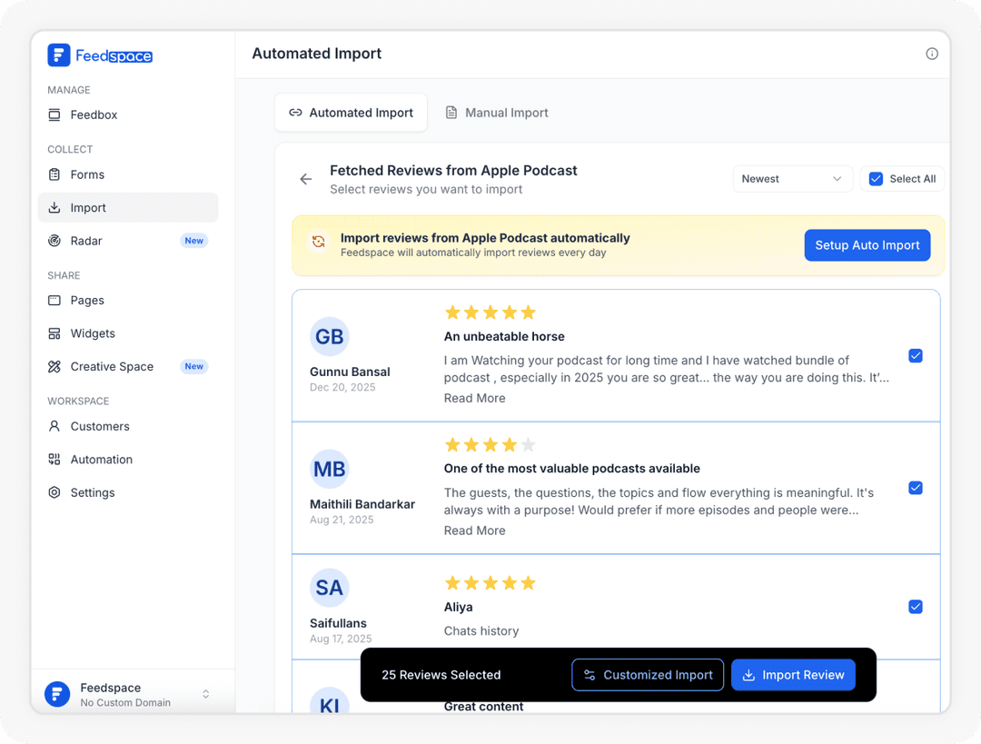Click the review title 'An unbeatable horse'
The height and width of the screenshot is (744, 981).
(504, 337)
